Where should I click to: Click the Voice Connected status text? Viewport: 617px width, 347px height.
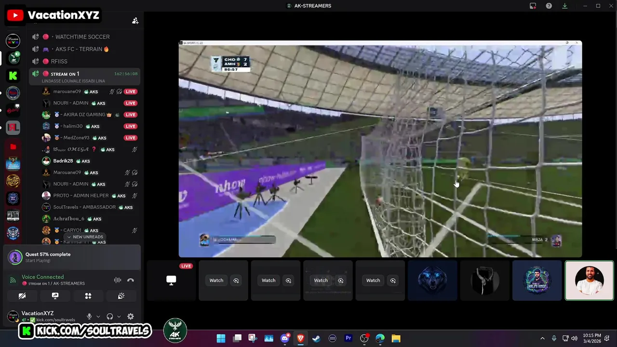(x=42, y=277)
